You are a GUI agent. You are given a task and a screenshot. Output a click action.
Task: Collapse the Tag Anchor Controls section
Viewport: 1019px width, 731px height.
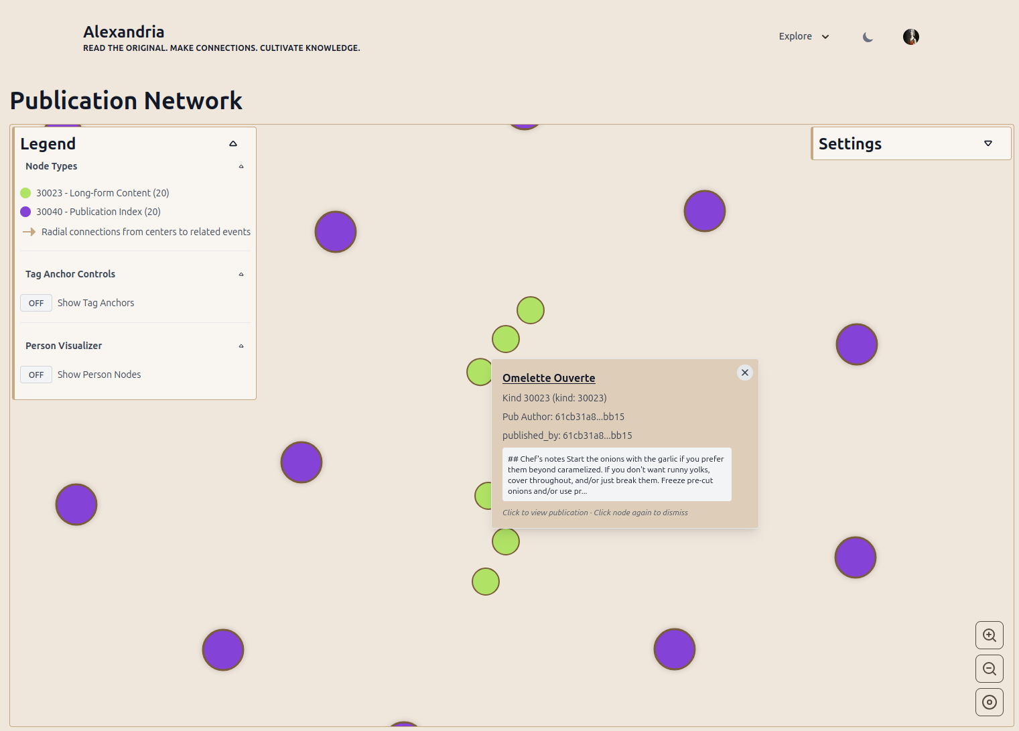tap(241, 274)
